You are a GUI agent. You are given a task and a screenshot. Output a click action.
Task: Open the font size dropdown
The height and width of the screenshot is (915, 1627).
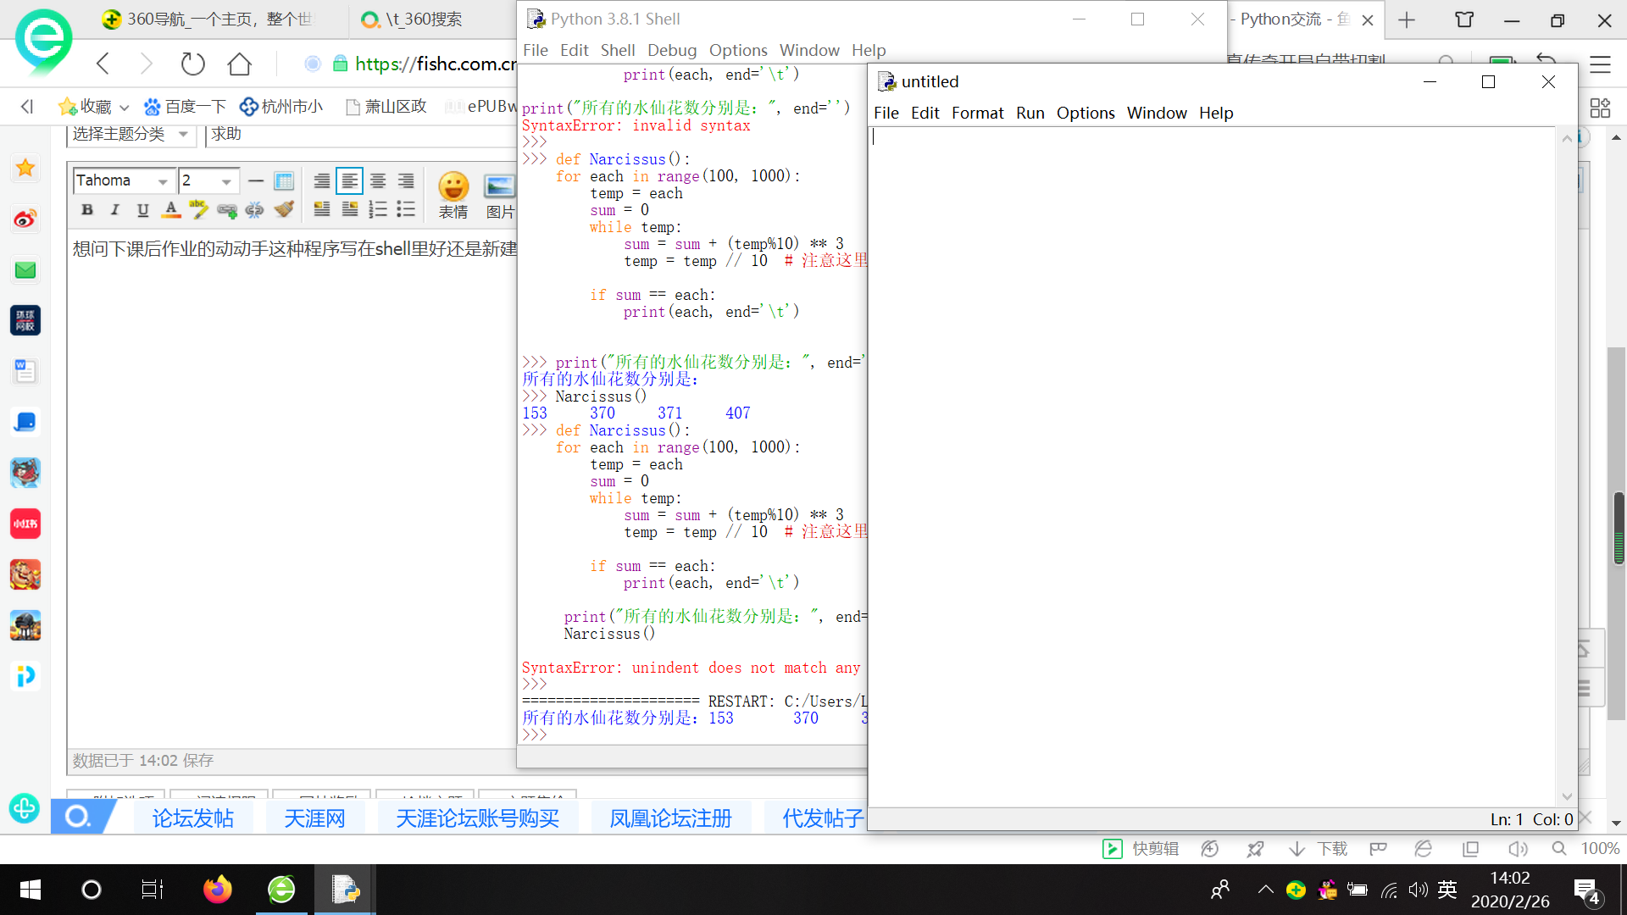(x=225, y=180)
